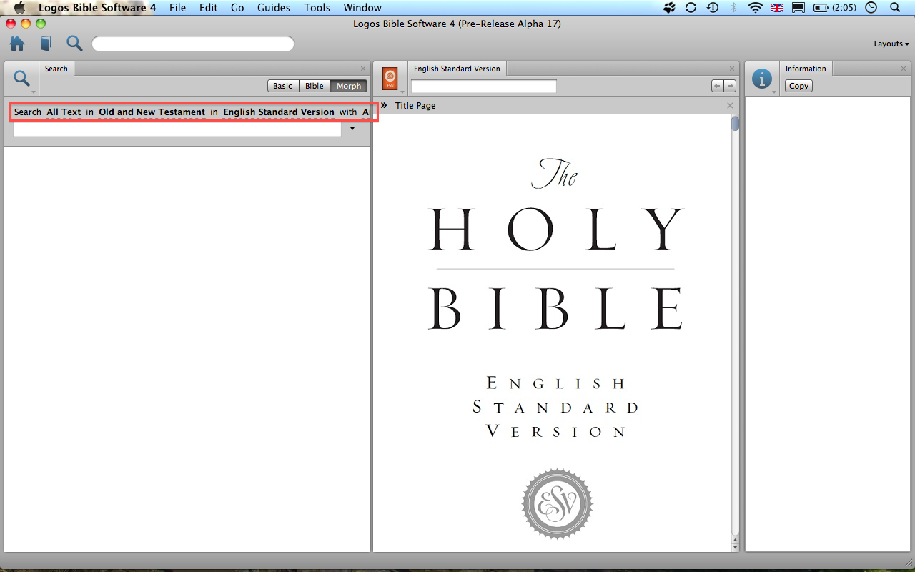
Task: Expand the contents pane with the double chevron
Action: click(x=384, y=105)
